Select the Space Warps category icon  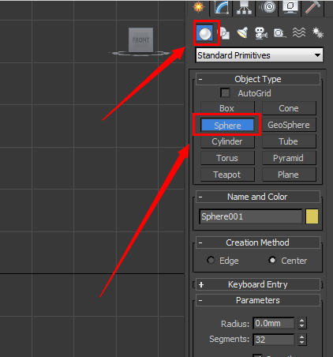(x=299, y=33)
